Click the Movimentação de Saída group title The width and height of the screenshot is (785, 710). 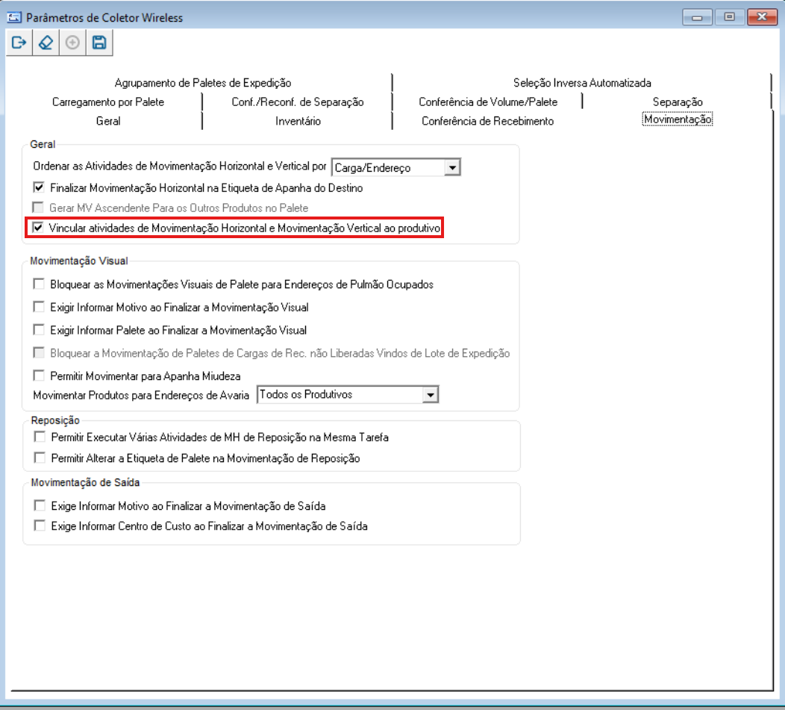click(85, 482)
